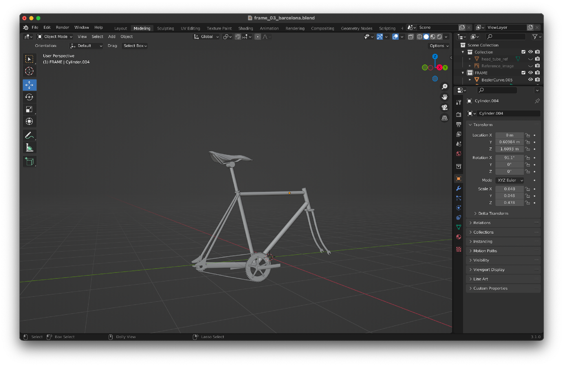This screenshot has width=563, height=366.
Task: Open the Render Properties tab
Action: pos(459,114)
